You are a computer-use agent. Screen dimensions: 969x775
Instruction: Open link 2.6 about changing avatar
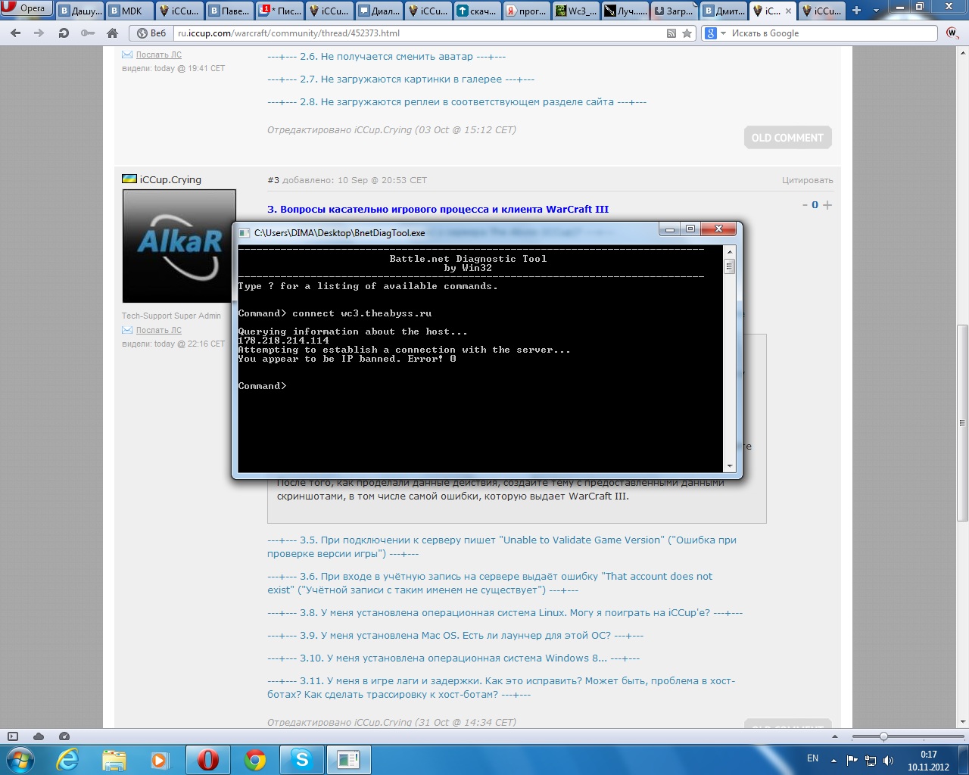click(386, 57)
